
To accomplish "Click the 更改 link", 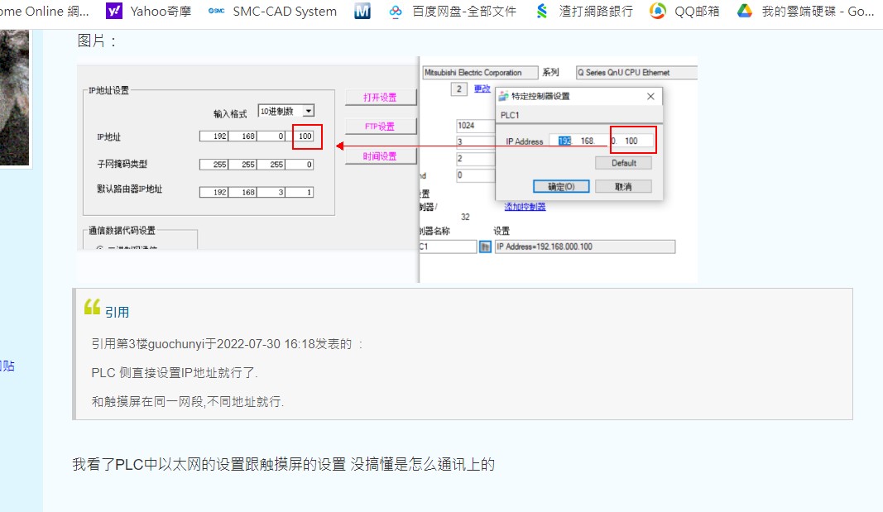I will click(482, 89).
